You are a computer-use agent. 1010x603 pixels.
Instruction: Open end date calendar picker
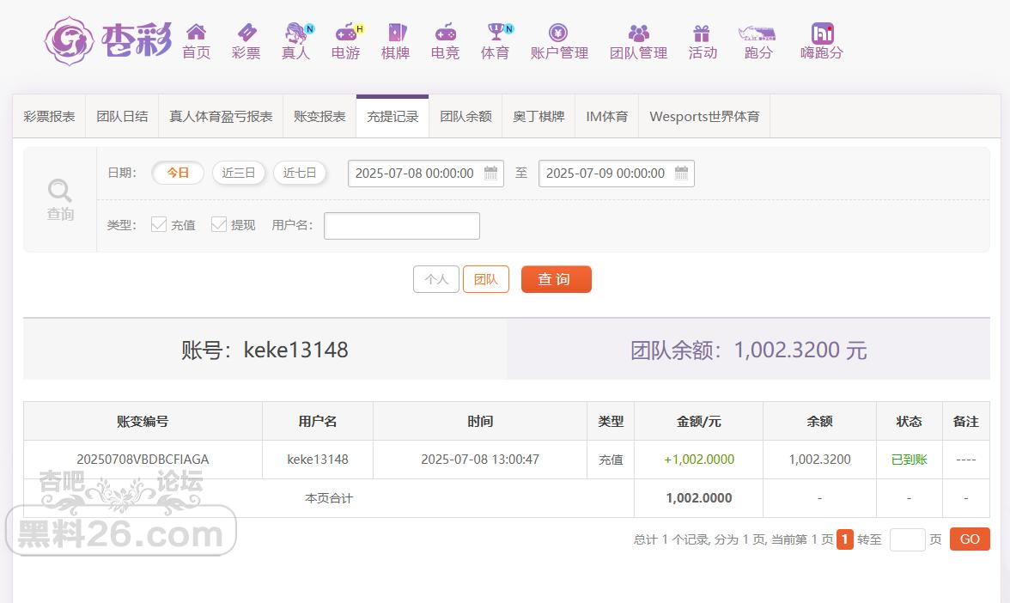click(x=682, y=173)
